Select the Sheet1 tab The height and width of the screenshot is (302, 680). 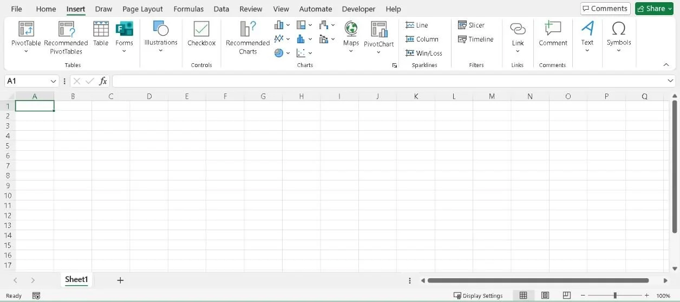pos(76,279)
